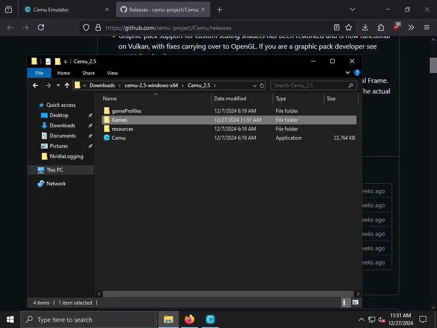Viewport: 437px width, 328px height.
Task: View site security padlock info
Action: pos(98,27)
